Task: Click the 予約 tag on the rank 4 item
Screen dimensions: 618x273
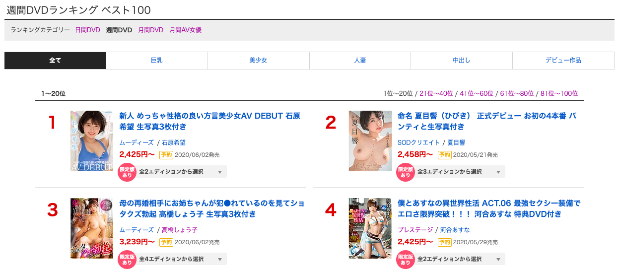Action: tap(444, 242)
